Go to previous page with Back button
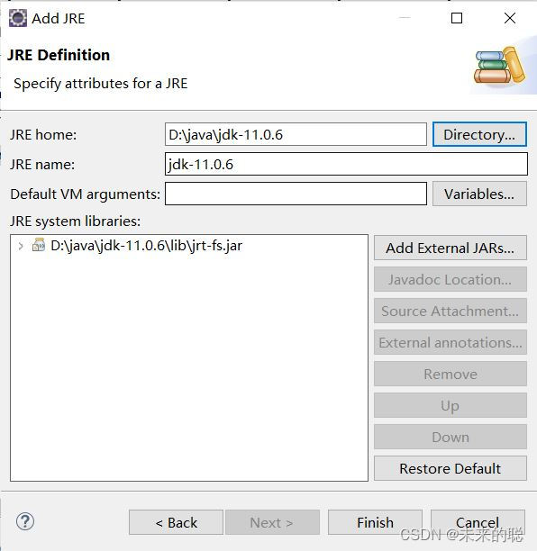537x551 pixels. 177,522
